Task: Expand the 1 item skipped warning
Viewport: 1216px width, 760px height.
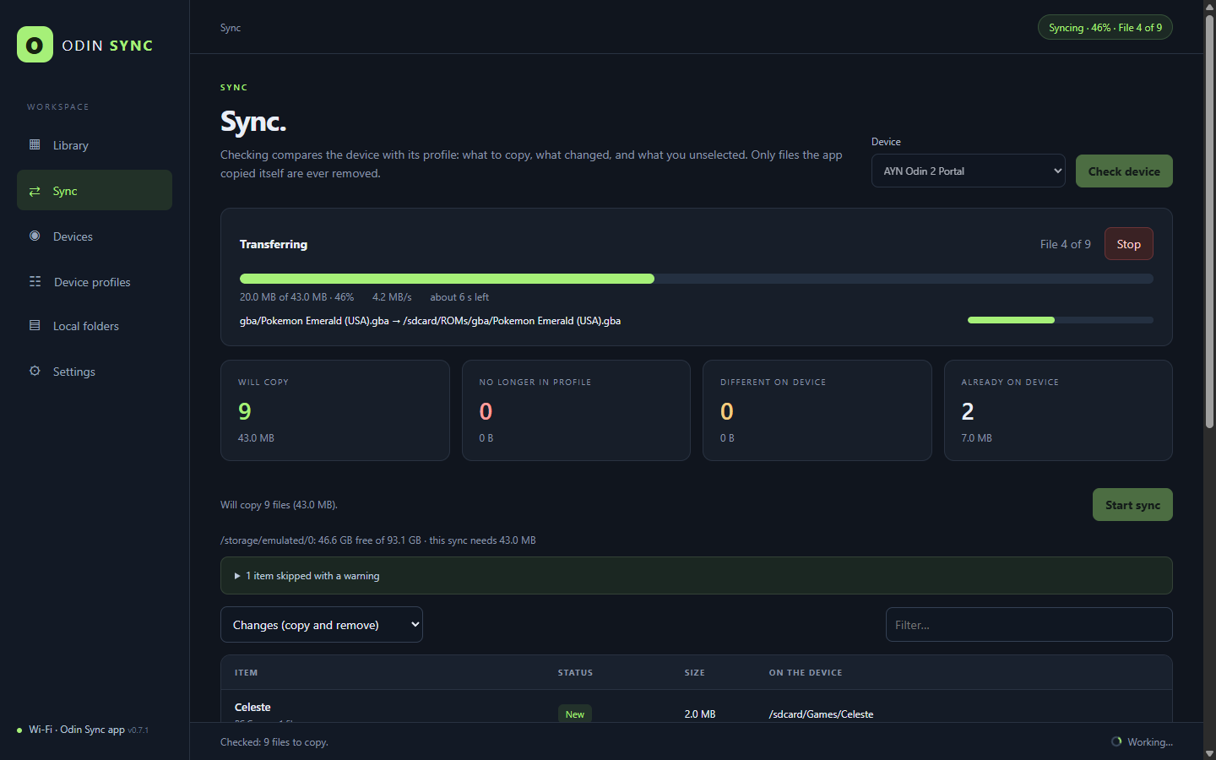Action: pyautogui.click(x=696, y=576)
